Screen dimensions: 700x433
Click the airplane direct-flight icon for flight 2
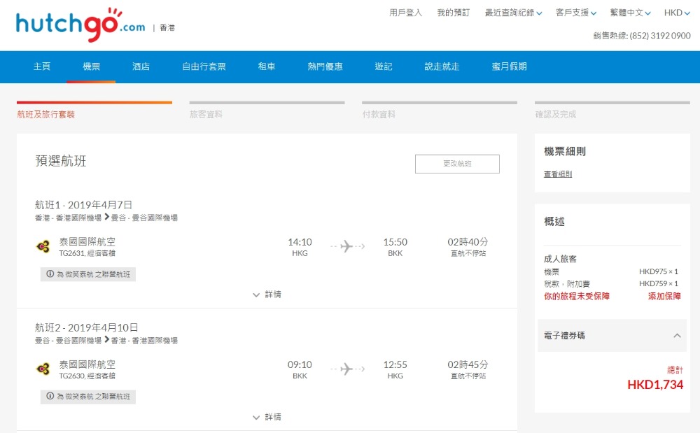pos(347,369)
